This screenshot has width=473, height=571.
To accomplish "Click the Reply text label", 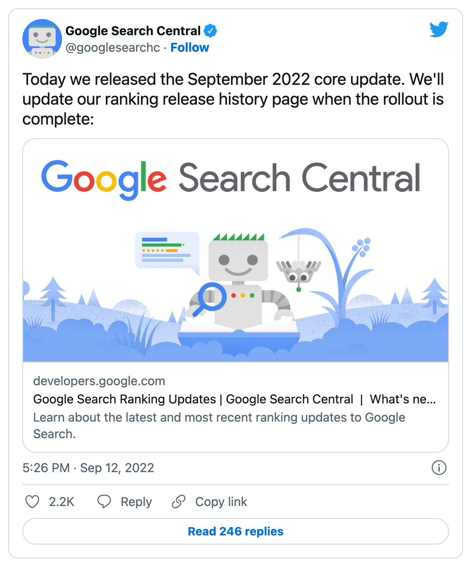I will click(136, 502).
